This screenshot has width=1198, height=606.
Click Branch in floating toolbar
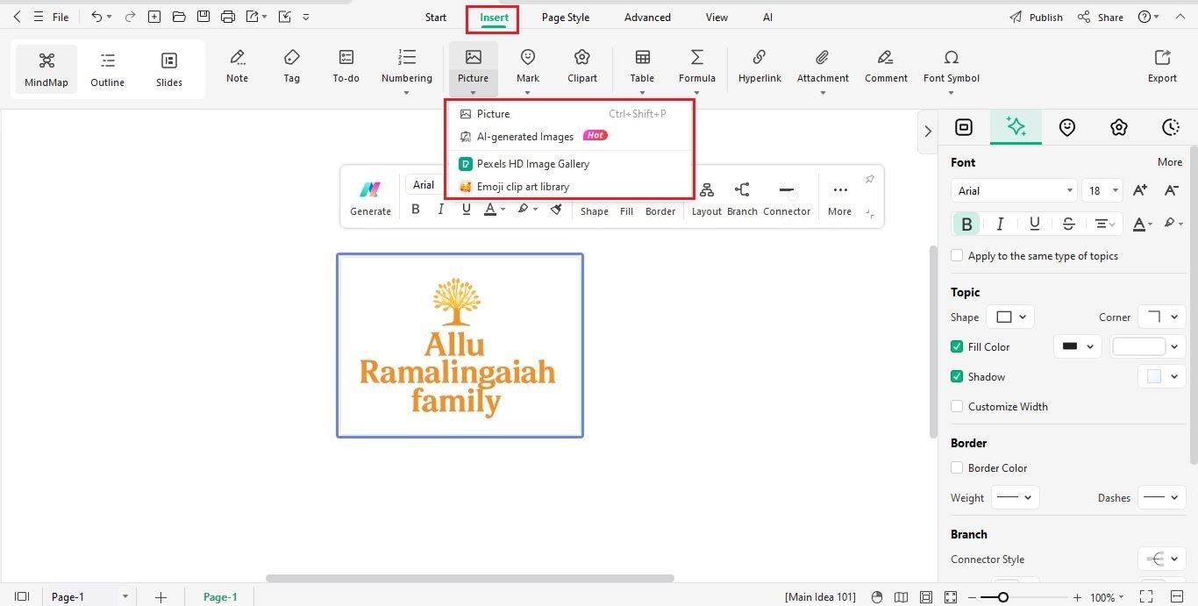tap(742, 198)
